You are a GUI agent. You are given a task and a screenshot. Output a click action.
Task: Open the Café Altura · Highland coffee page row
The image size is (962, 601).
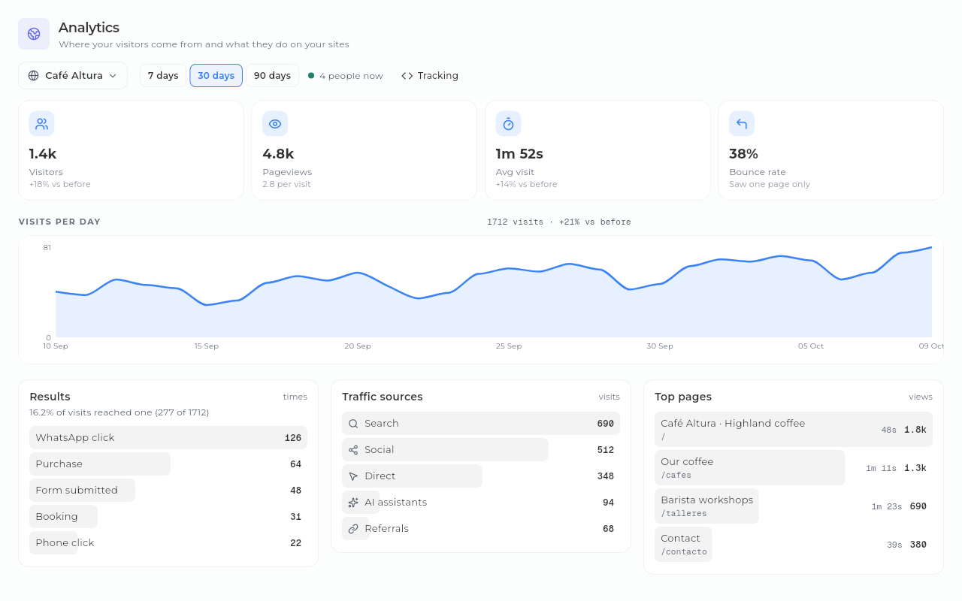tap(794, 430)
